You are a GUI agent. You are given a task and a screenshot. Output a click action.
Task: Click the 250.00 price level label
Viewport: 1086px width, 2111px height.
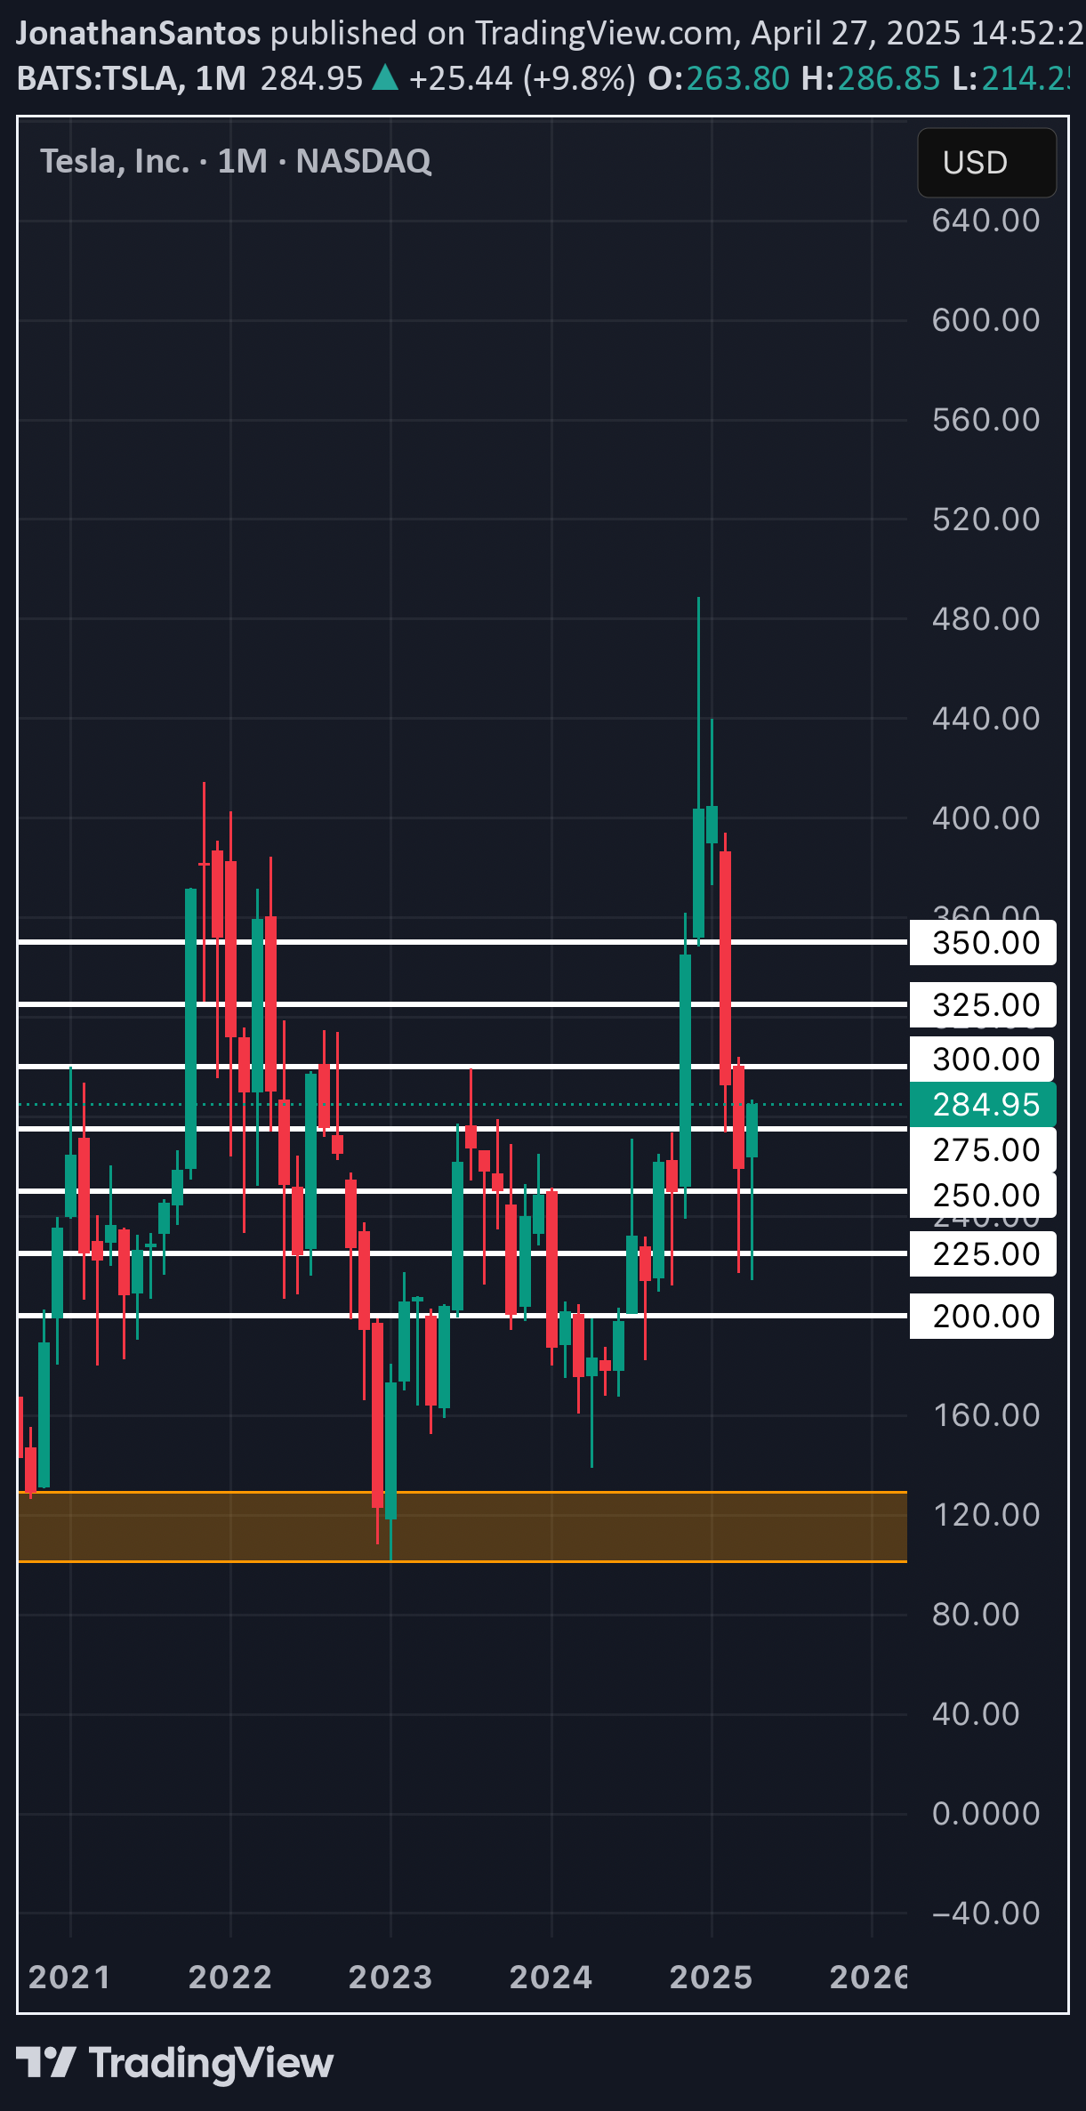(x=983, y=1196)
